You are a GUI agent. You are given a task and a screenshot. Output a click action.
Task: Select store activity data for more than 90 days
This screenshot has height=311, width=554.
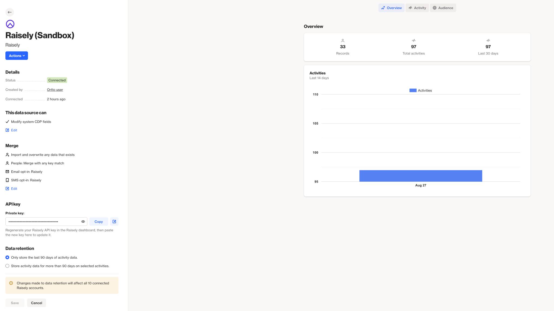(x=7, y=266)
